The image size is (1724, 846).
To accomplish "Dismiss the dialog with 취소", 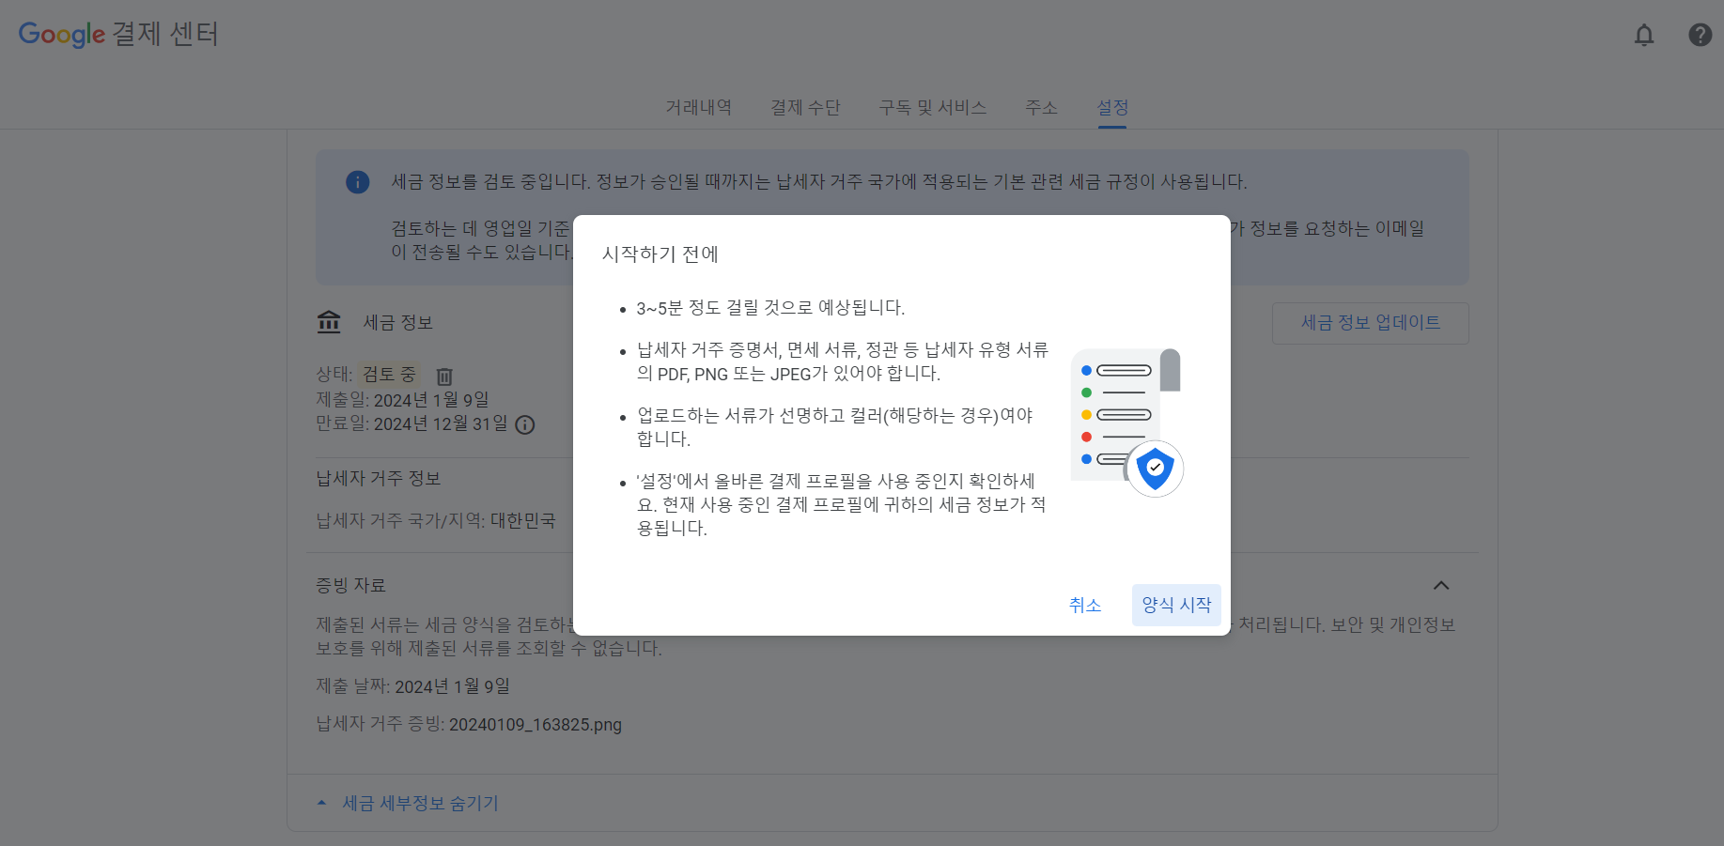I will [1085, 605].
